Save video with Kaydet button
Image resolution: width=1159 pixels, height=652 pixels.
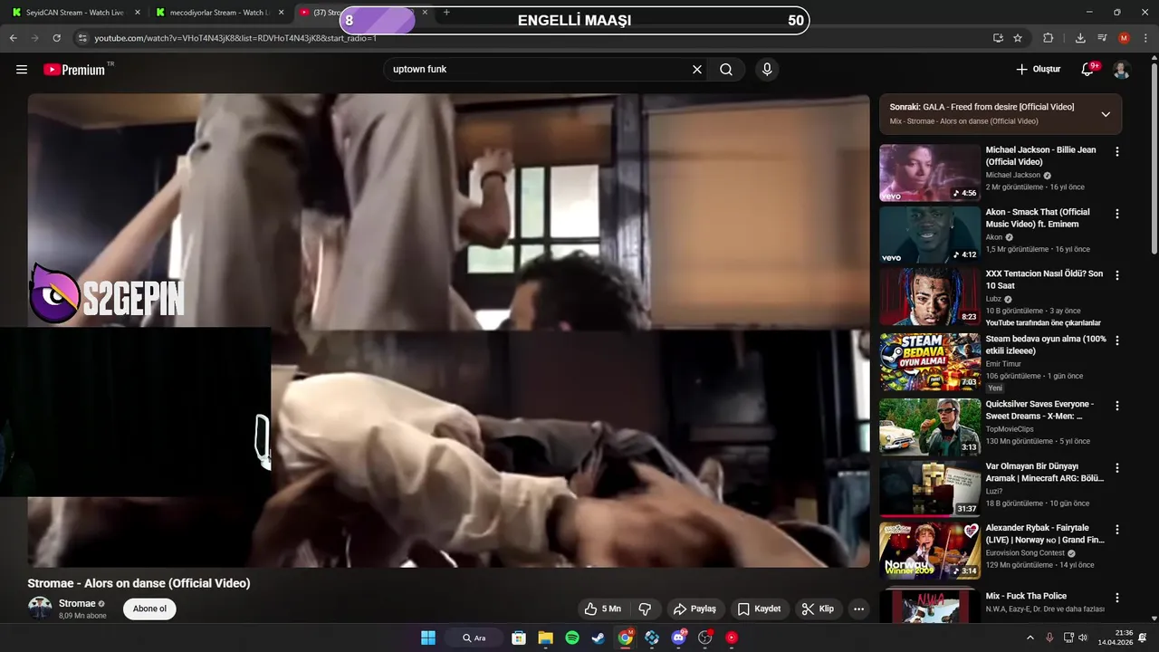click(759, 609)
